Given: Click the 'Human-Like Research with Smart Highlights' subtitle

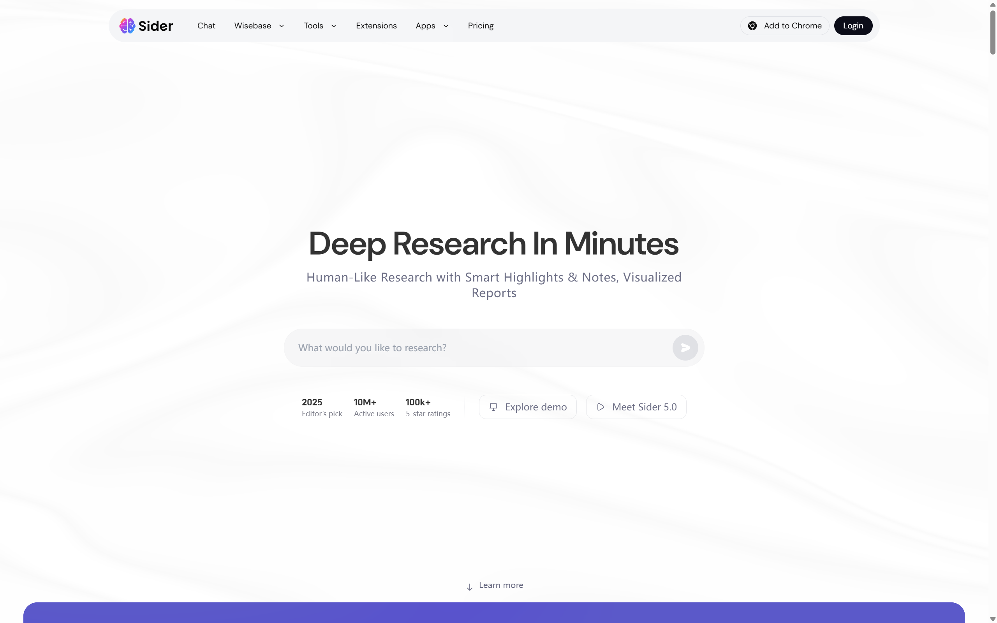Looking at the screenshot, I should pyautogui.click(x=494, y=285).
